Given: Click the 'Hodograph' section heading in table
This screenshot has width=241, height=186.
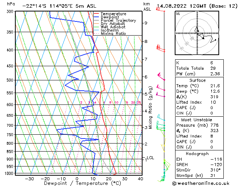Looking at the screenshot, I should 197,154.
